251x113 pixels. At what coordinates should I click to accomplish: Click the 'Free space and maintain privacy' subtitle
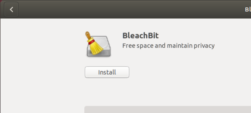tap(168, 46)
